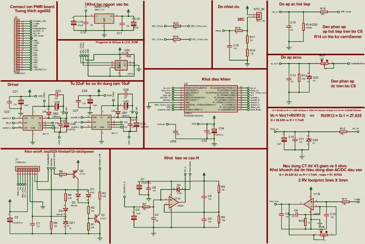Select the U4 IR2113 driver chip

32,123
